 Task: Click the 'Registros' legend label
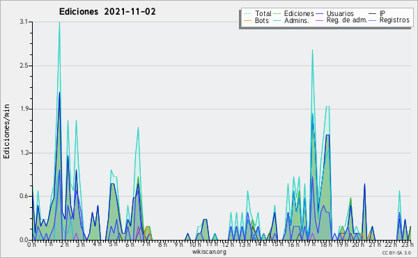pyautogui.click(x=394, y=20)
